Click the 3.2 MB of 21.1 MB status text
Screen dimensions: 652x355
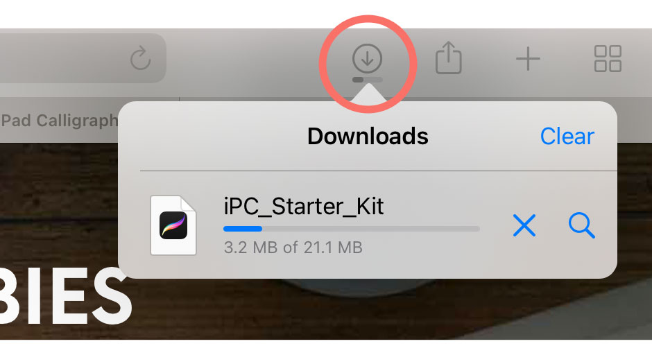(x=293, y=248)
